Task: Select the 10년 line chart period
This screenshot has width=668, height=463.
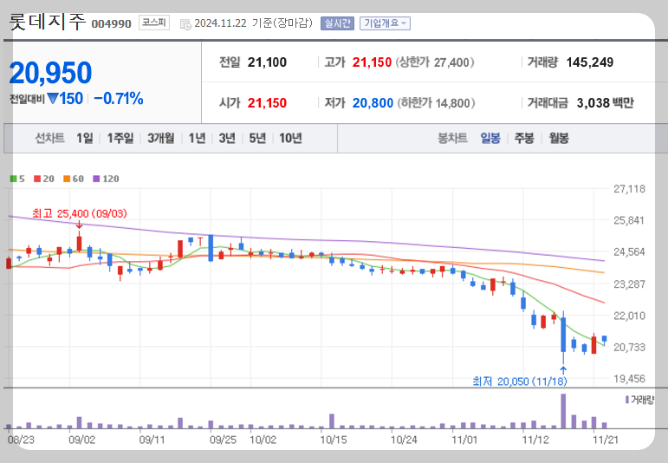Action: click(x=290, y=138)
